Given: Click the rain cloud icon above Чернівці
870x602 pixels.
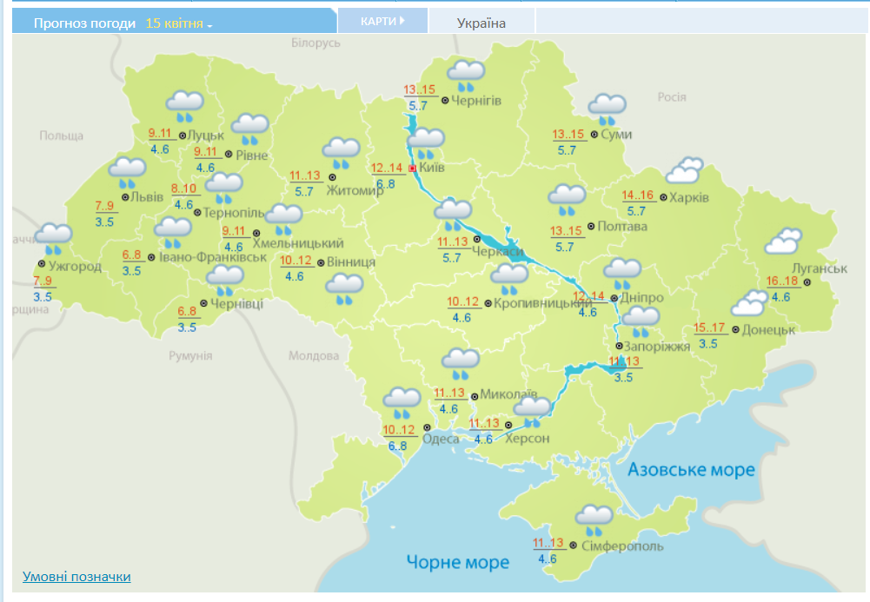Looking at the screenshot, I should coord(225,281).
